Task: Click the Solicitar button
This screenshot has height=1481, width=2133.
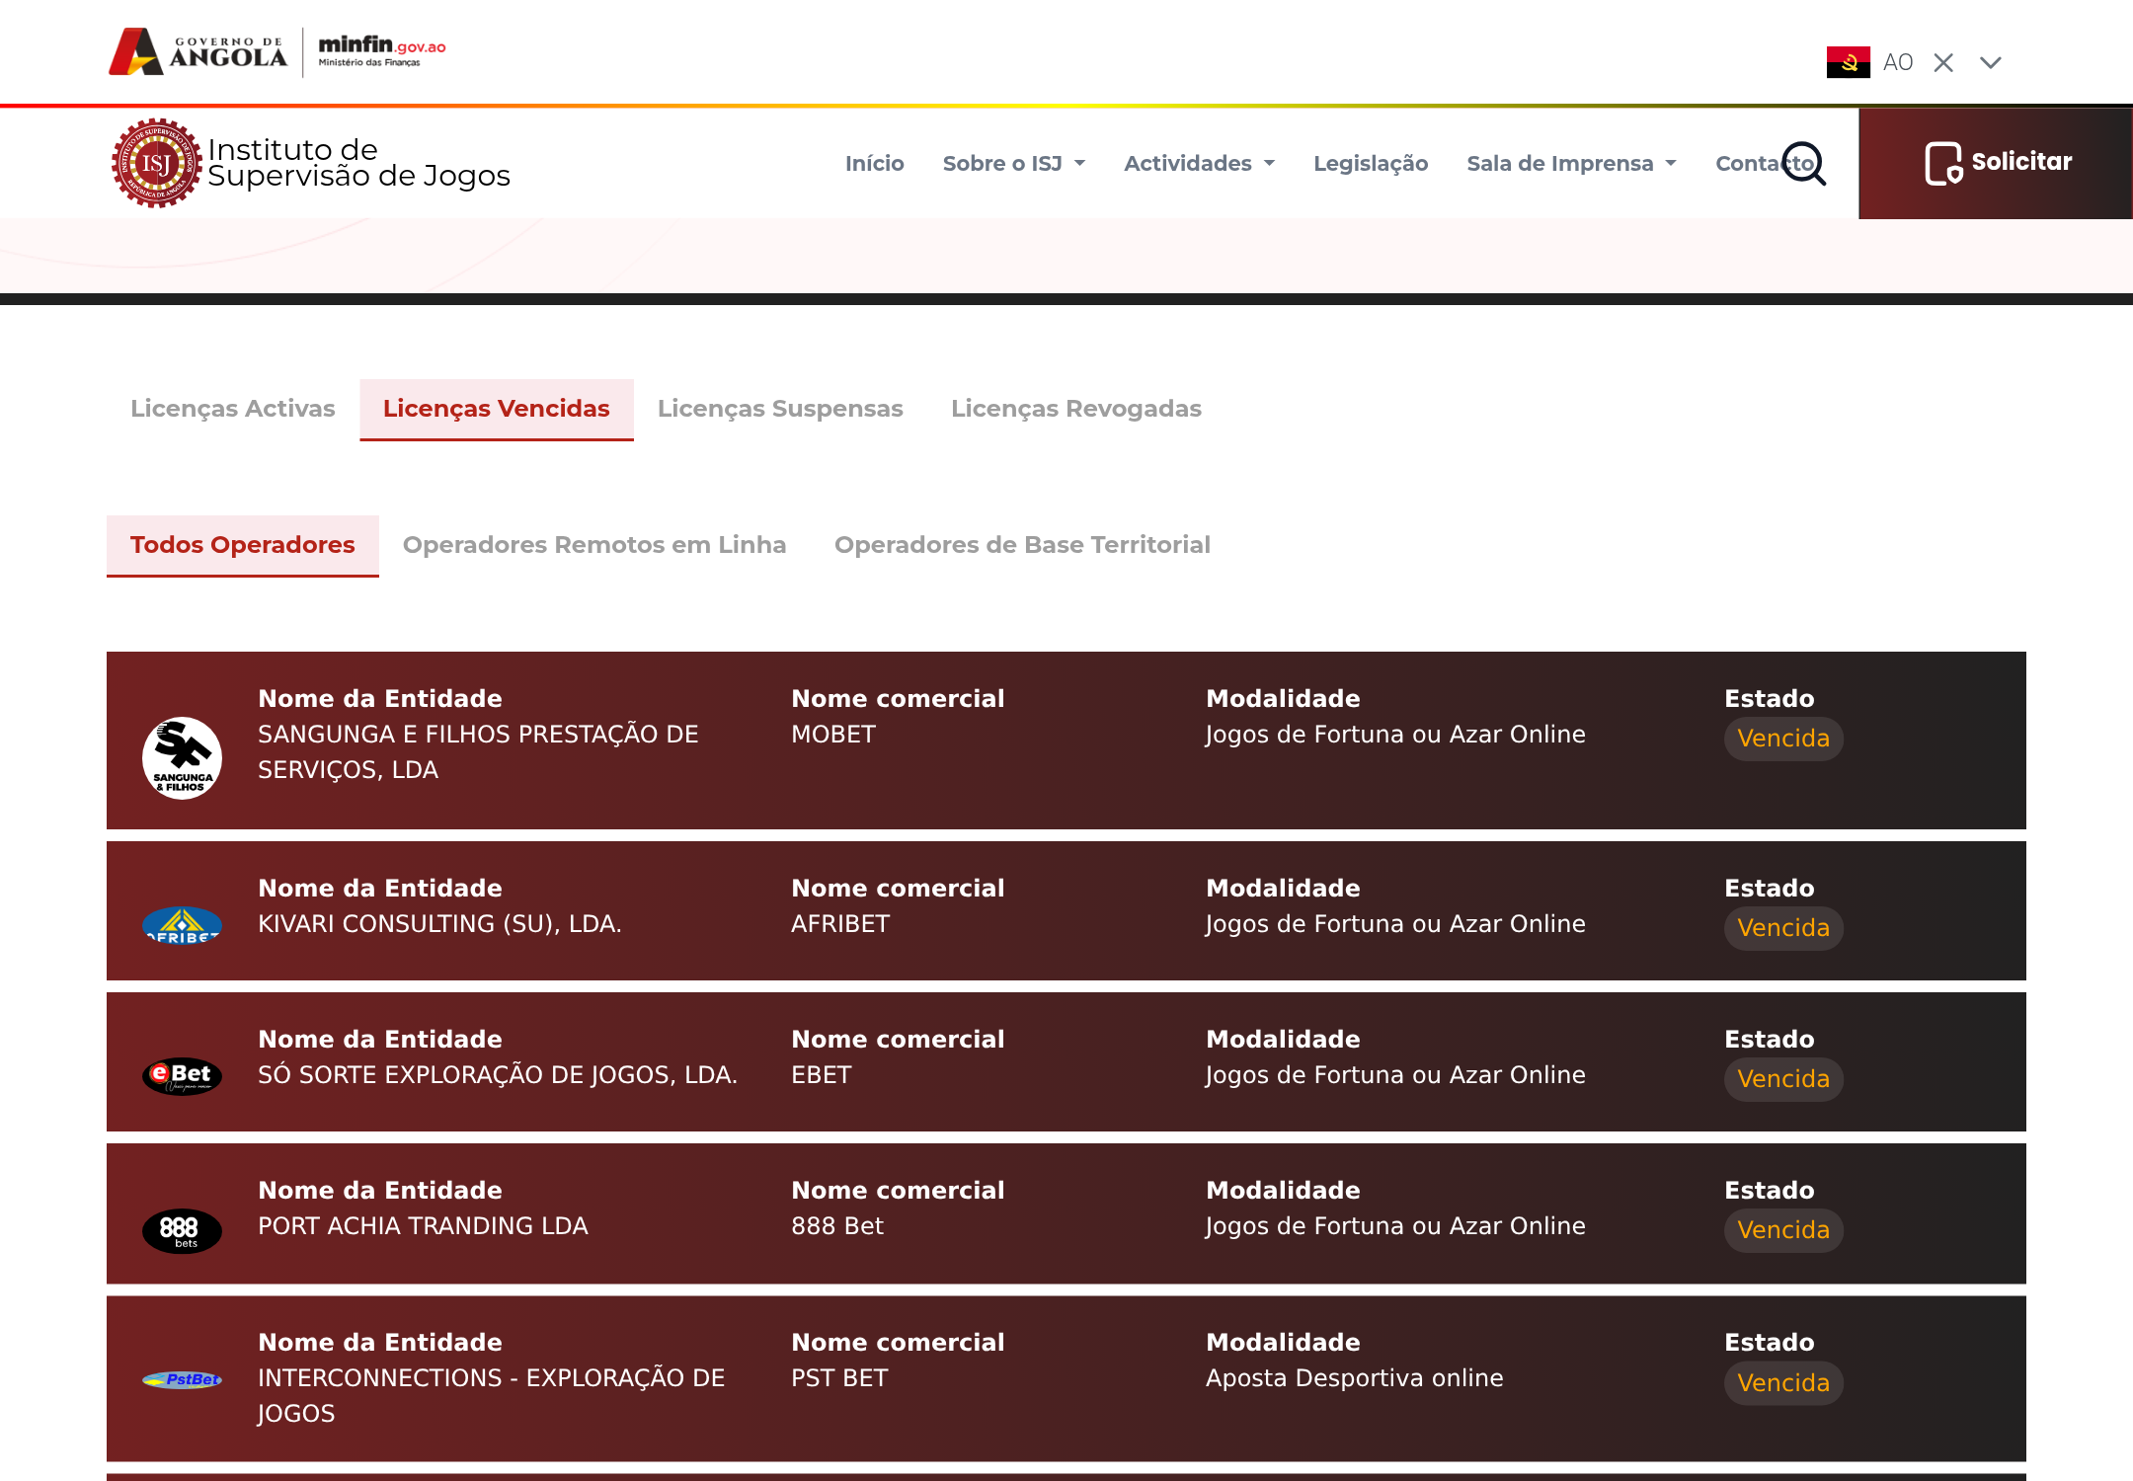Action: pyautogui.click(x=1996, y=163)
